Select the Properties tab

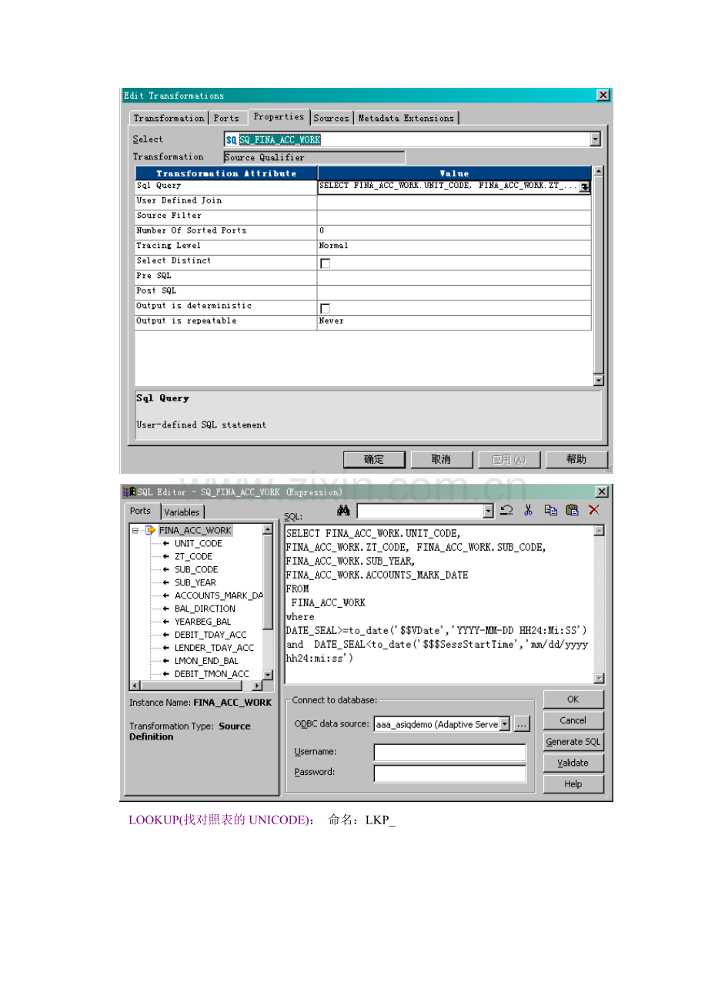coord(279,117)
